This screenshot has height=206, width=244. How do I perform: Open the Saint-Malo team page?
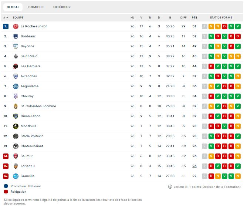pos(29,56)
